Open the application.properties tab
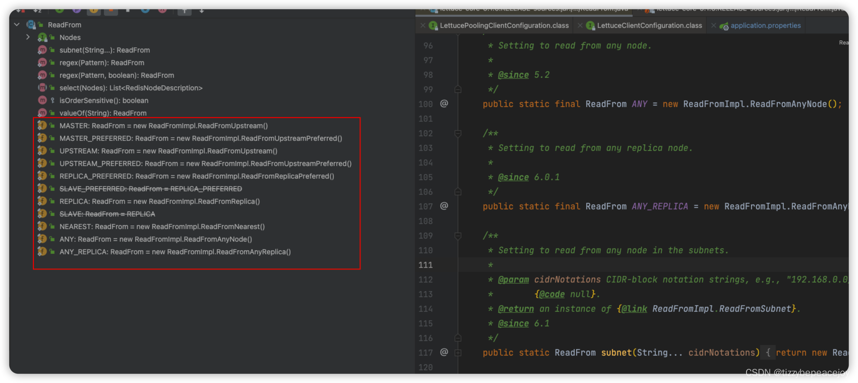This screenshot has height=383, width=858. click(765, 25)
